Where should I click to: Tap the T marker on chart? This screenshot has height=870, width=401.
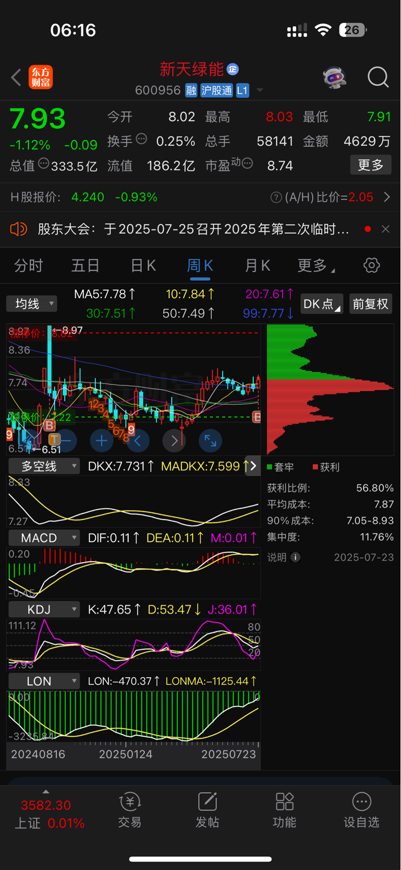click(x=54, y=439)
